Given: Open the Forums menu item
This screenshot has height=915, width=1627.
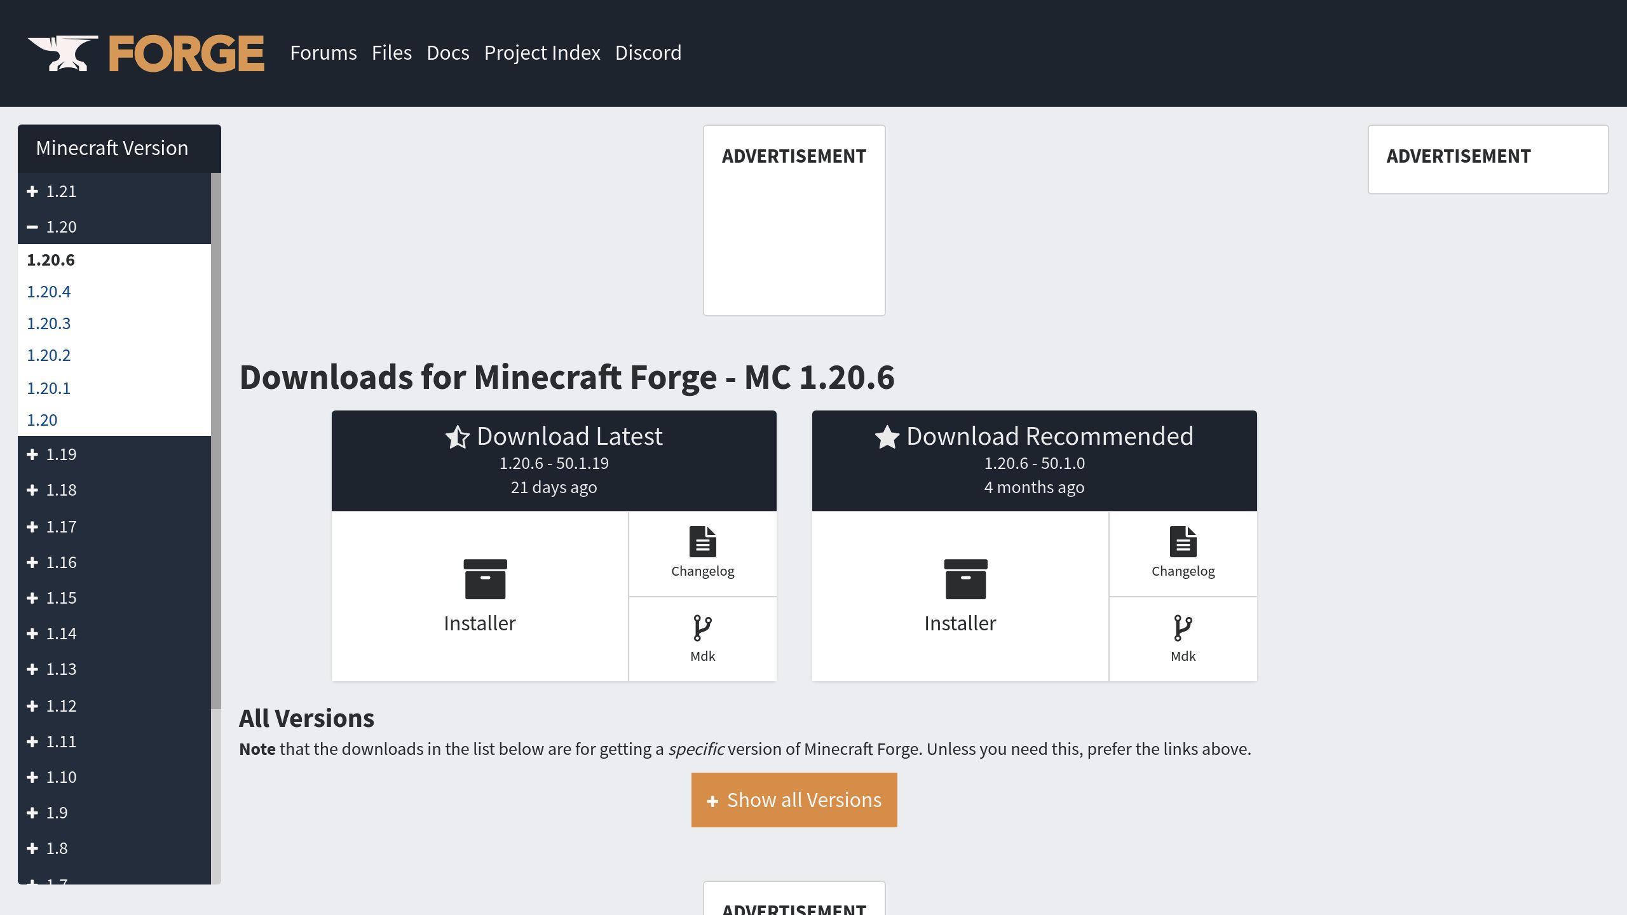Looking at the screenshot, I should point(323,53).
